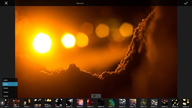Open the Texture category

coord(10,92)
